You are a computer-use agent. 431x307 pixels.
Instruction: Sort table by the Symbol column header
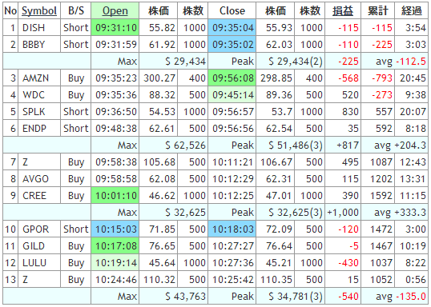pyautogui.click(x=39, y=11)
